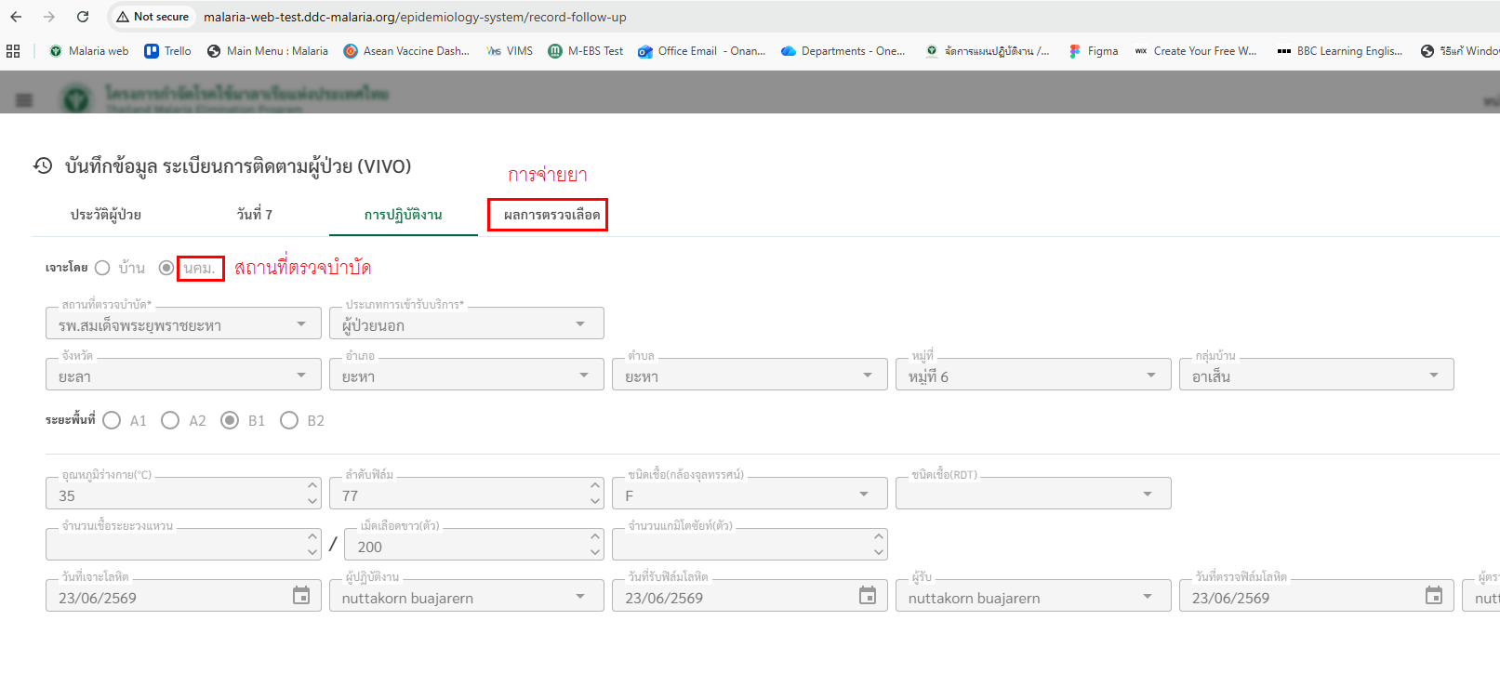Open the calendar for วันที่เจาะโลหิต
Screen dimensions: 1500x673
[x=301, y=595]
